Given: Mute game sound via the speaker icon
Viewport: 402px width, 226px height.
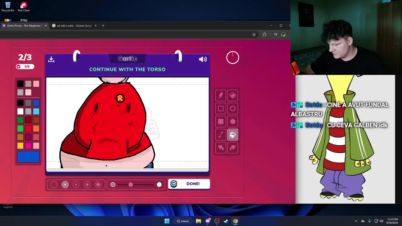Looking at the screenshot, I should [x=203, y=59].
